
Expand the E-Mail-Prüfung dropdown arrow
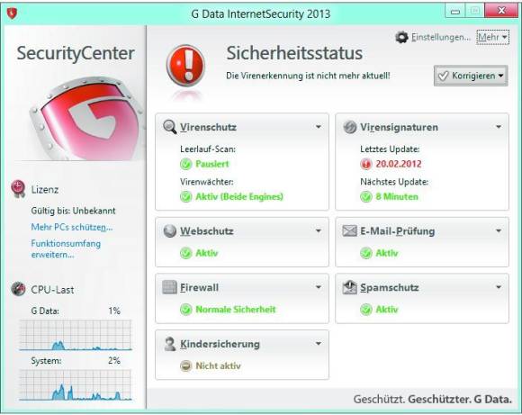tap(499, 230)
